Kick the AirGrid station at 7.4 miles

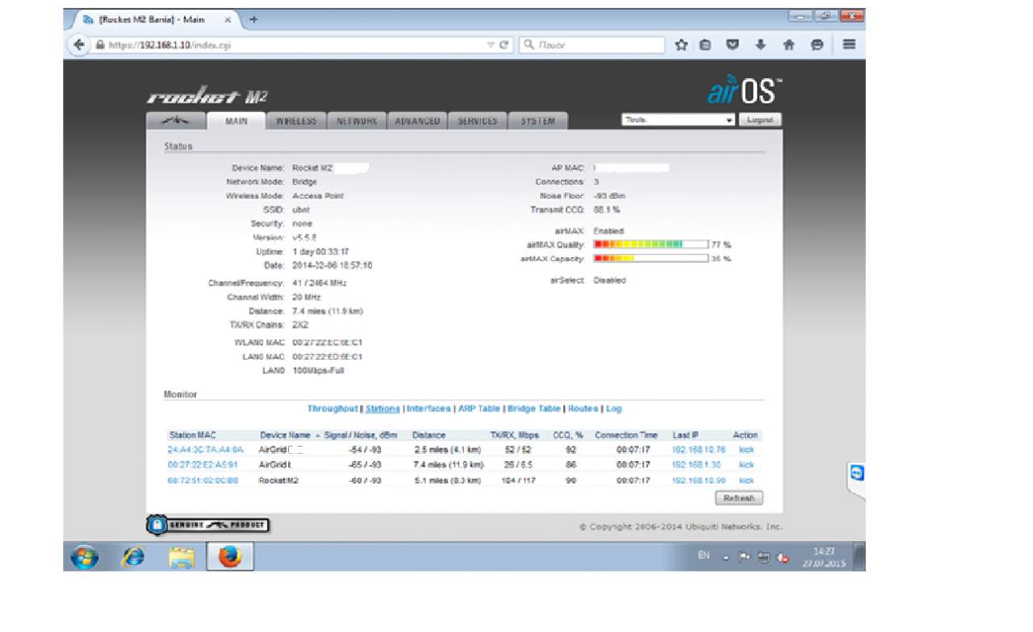point(747,465)
